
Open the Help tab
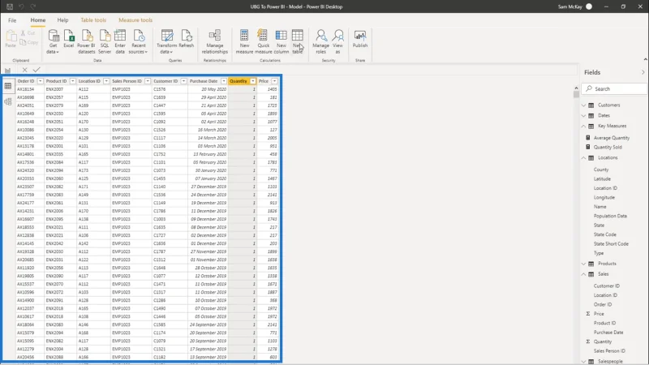pos(63,19)
